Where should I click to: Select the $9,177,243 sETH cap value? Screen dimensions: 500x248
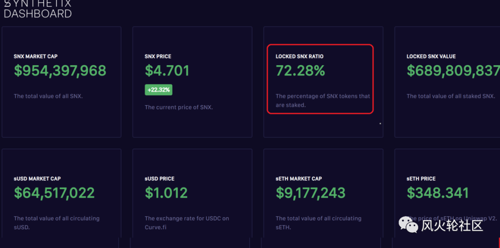click(x=311, y=193)
